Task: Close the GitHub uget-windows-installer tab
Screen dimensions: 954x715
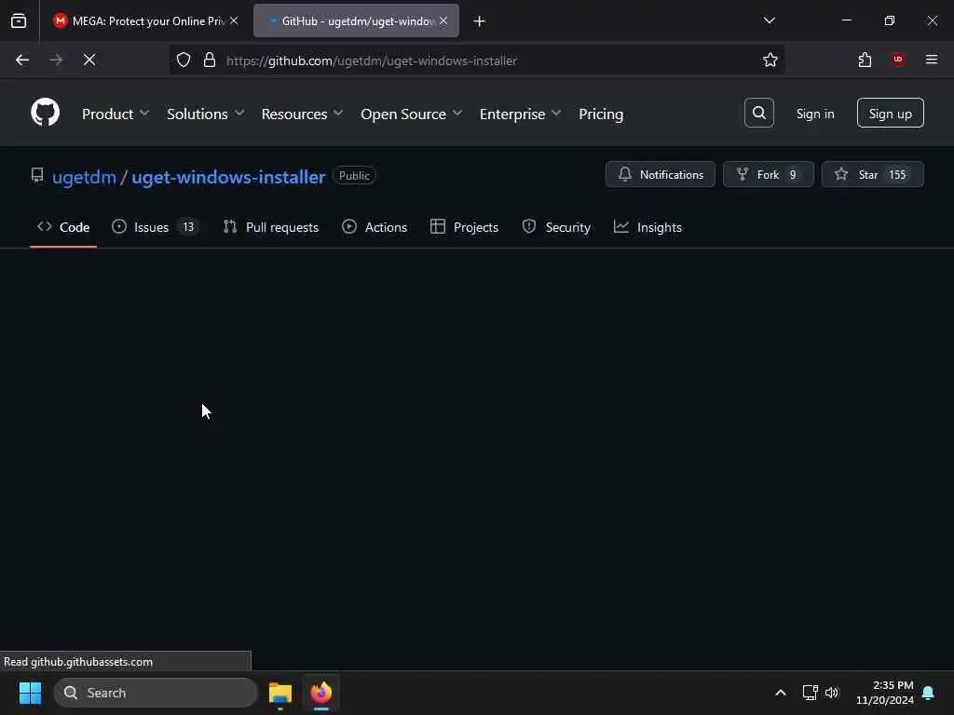Action: (x=443, y=20)
